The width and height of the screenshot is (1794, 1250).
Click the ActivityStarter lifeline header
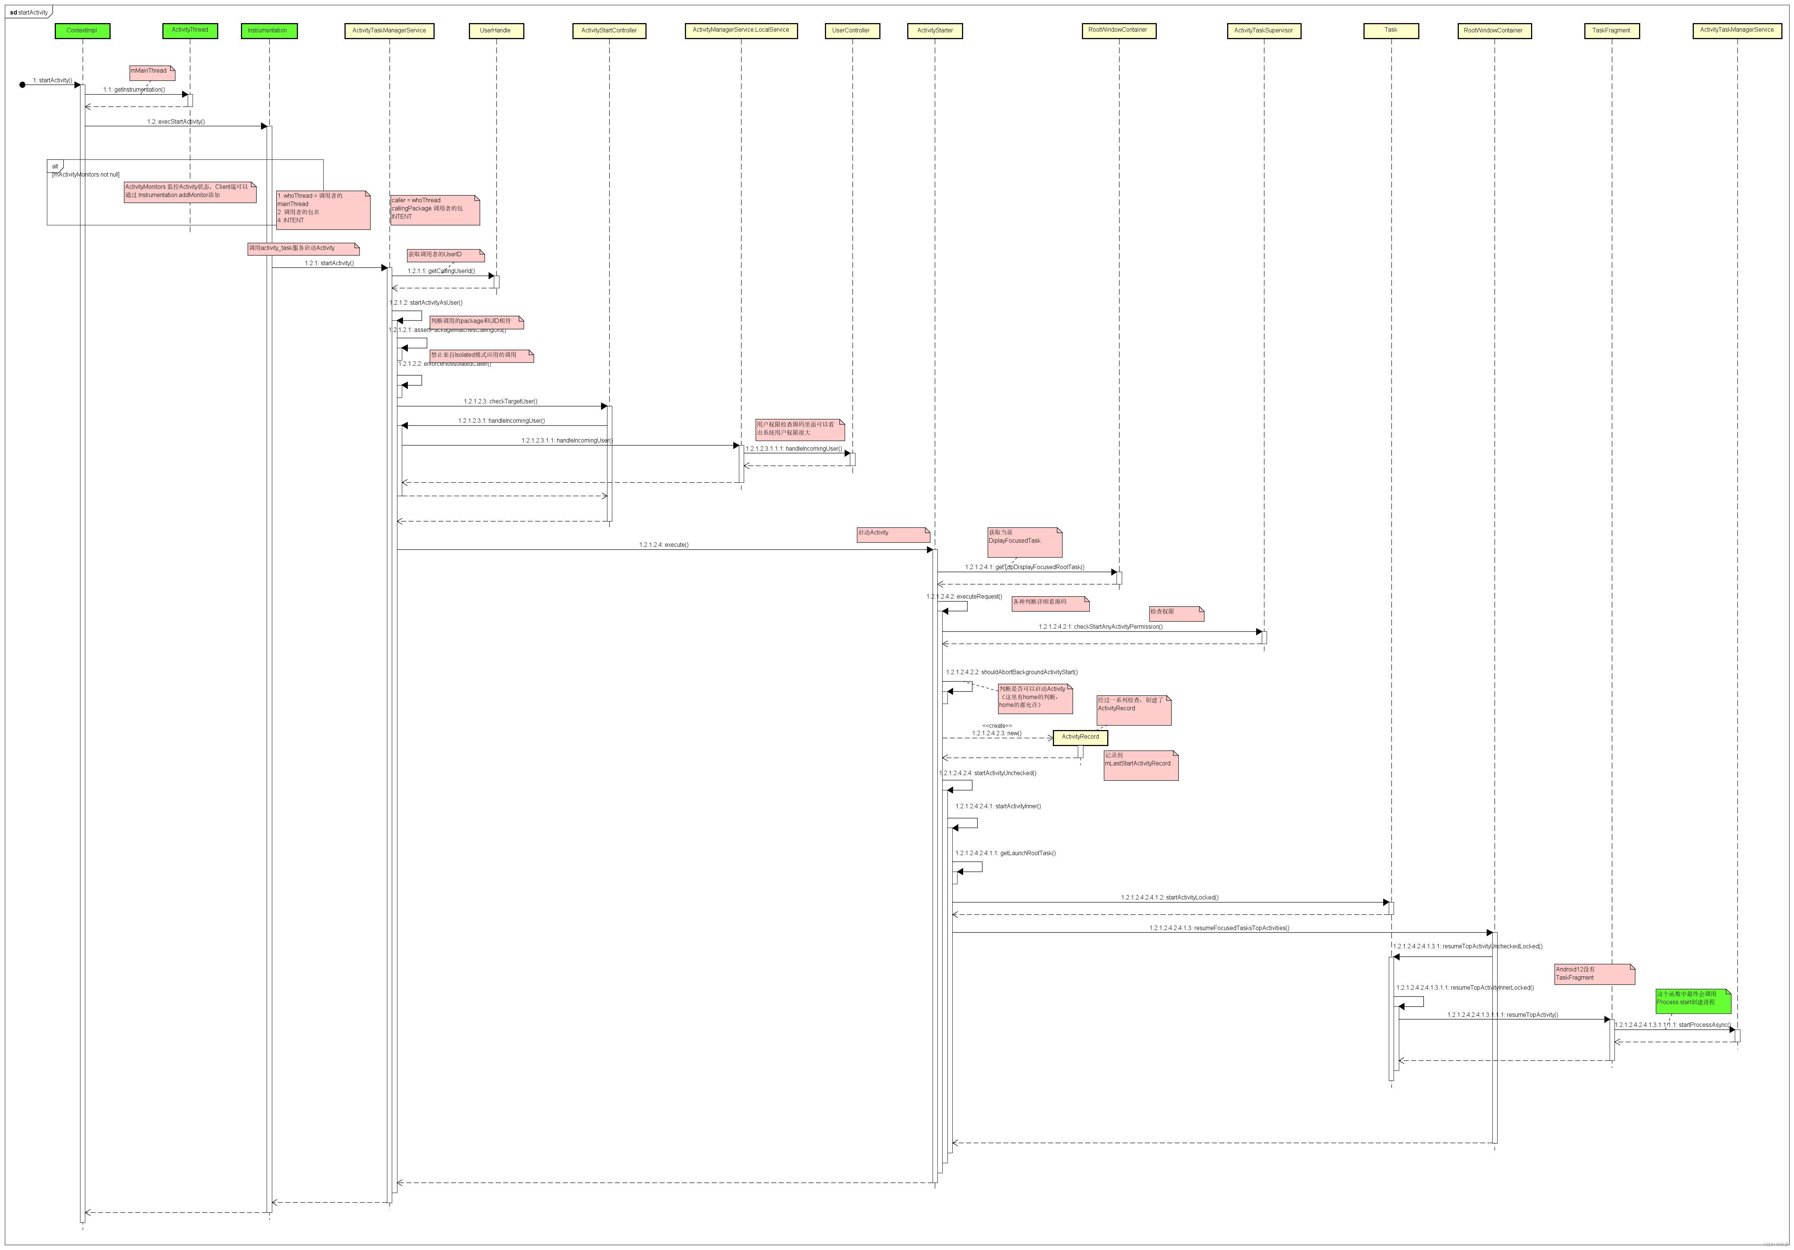tap(934, 31)
